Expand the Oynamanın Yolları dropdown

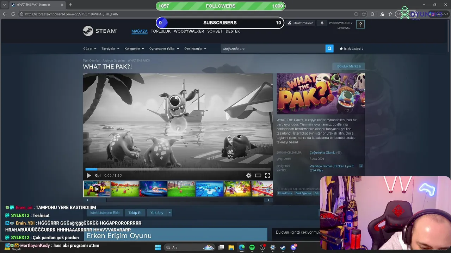click(164, 48)
